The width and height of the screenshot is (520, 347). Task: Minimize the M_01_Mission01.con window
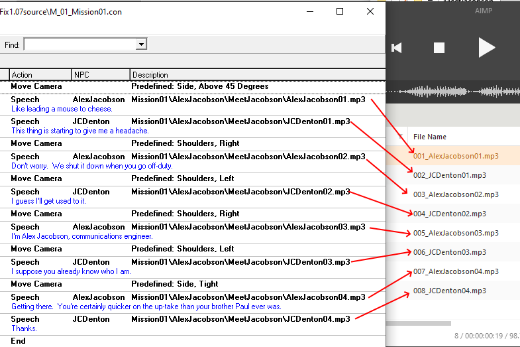point(310,12)
